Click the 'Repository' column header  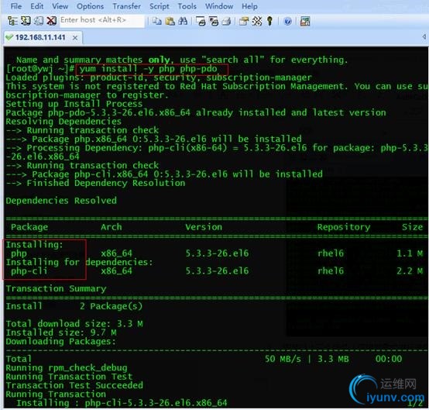[x=344, y=227]
